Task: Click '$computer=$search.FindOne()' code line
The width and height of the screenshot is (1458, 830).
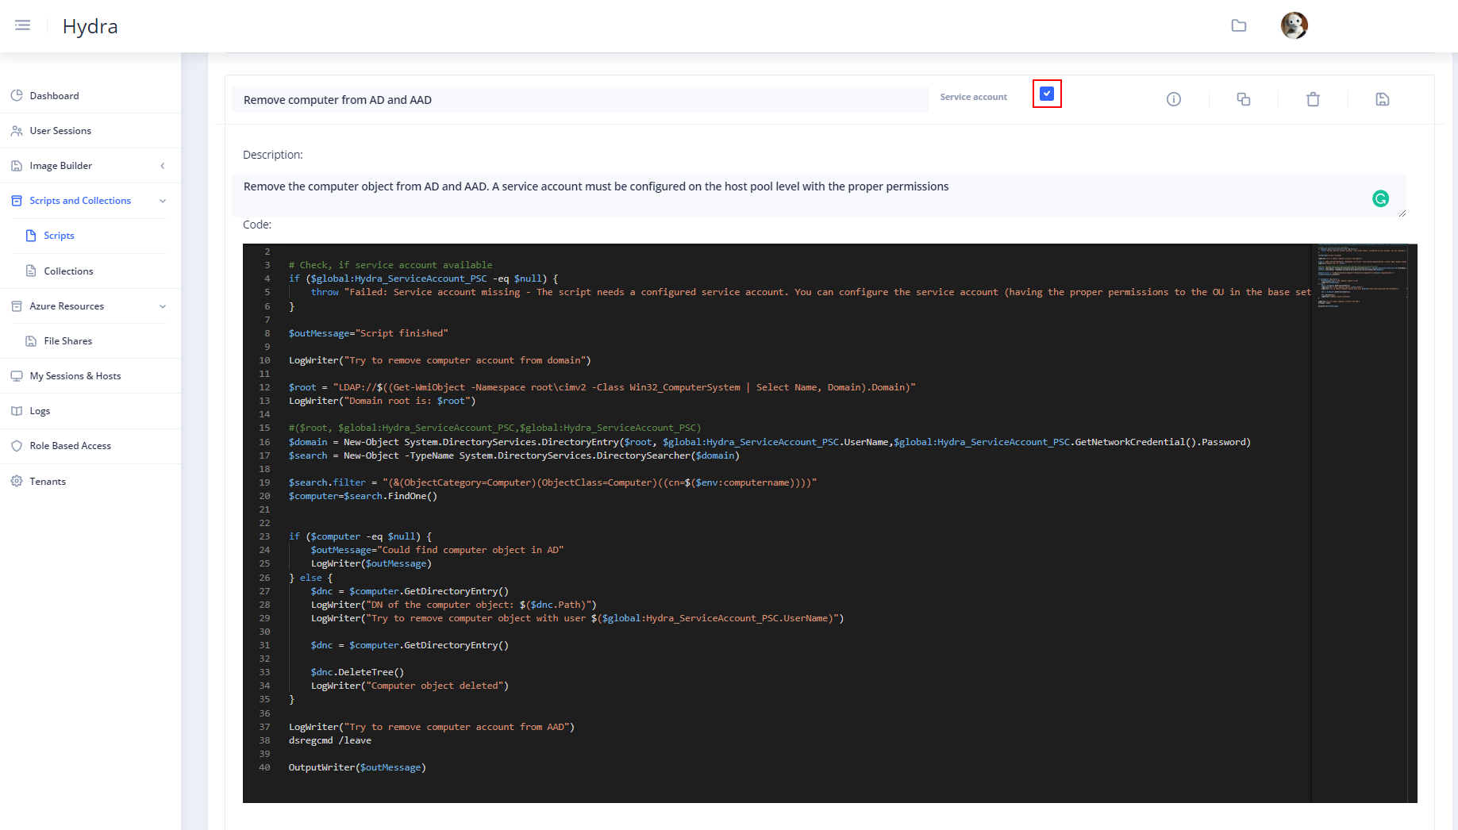Action: [x=363, y=496]
